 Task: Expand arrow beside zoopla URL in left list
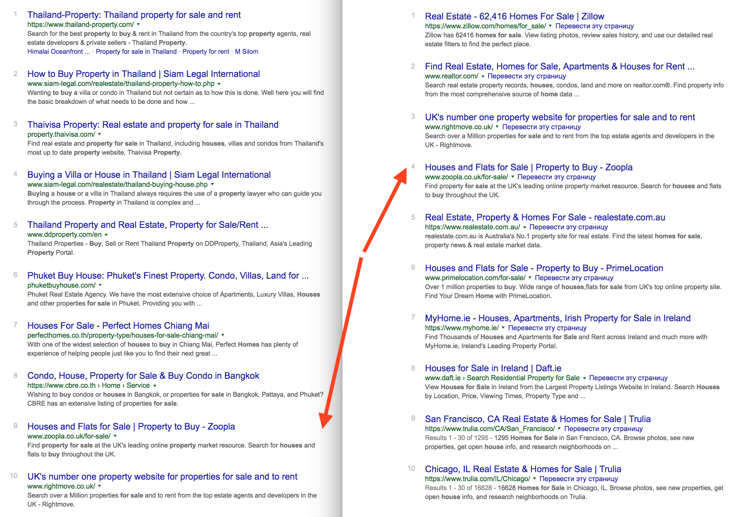[115, 436]
